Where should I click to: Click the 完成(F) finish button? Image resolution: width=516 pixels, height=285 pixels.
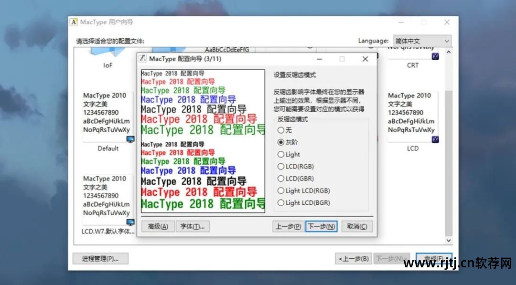click(x=434, y=258)
